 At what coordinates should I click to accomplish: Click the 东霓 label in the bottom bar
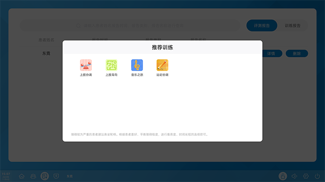pyautogui.click(x=70, y=176)
